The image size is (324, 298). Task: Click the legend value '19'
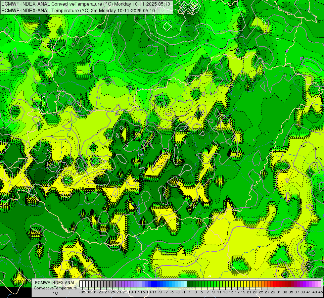243,292
